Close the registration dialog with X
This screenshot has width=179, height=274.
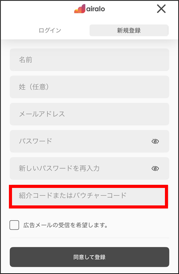[161, 9]
